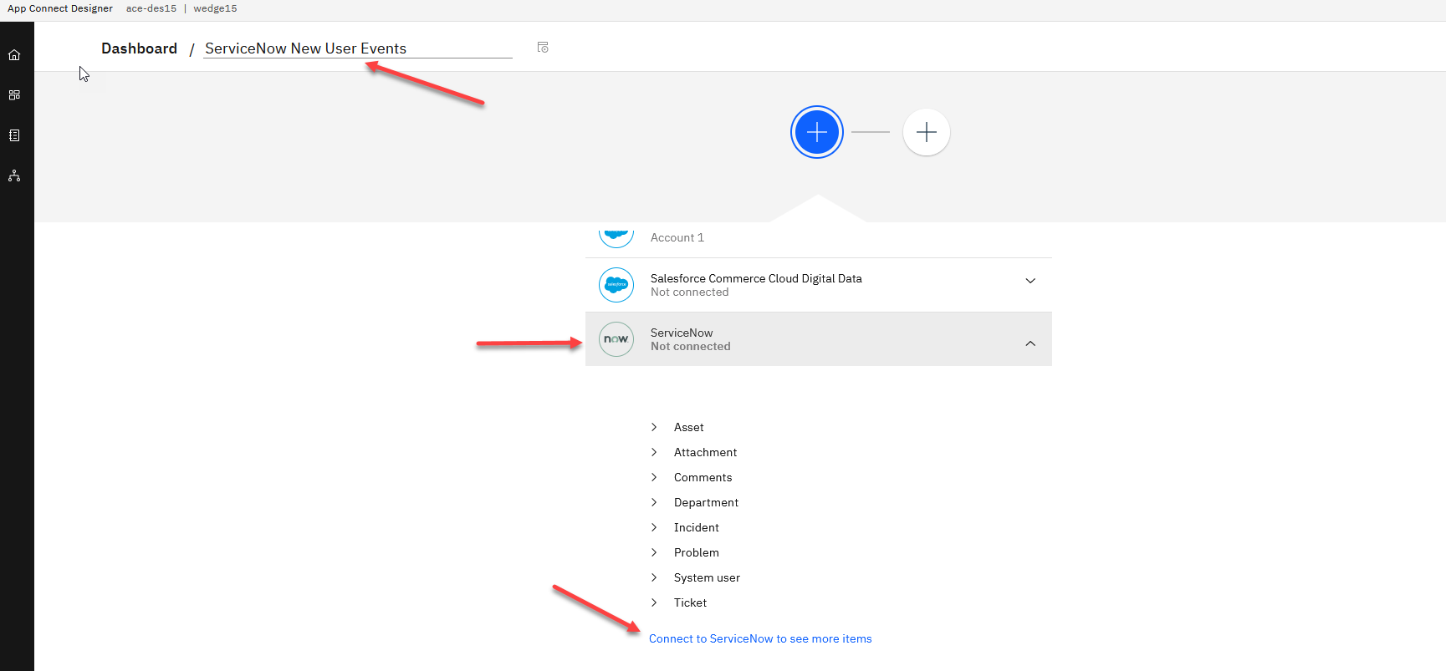The width and height of the screenshot is (1446, 671).
Task: Open the Catalog icon in left sidebar
Action: [x=14, y=95]
